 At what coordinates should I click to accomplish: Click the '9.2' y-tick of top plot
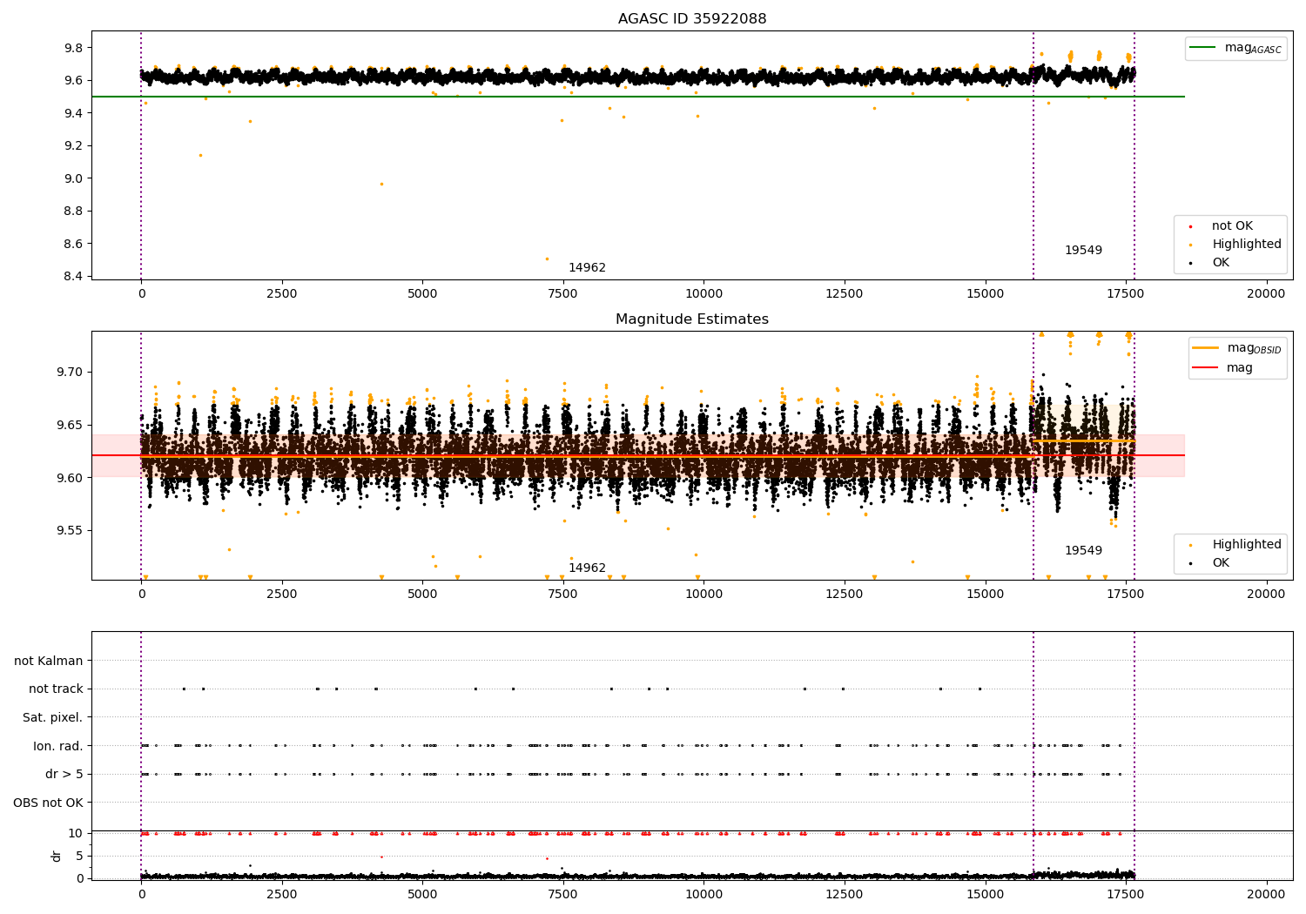[x=73, y=146]
